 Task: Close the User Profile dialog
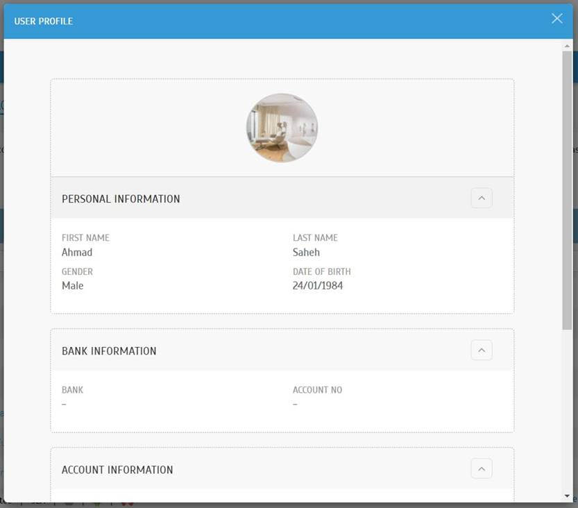(556, 19)
